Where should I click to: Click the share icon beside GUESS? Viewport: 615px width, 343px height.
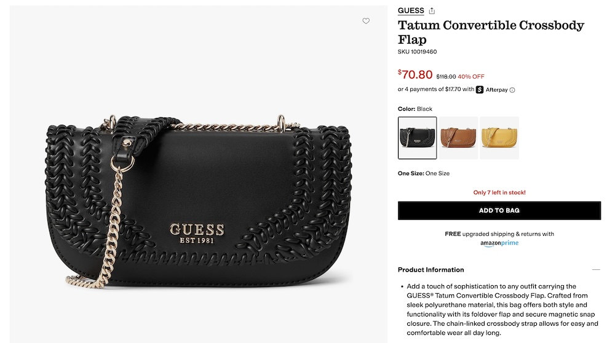(432, 11)
